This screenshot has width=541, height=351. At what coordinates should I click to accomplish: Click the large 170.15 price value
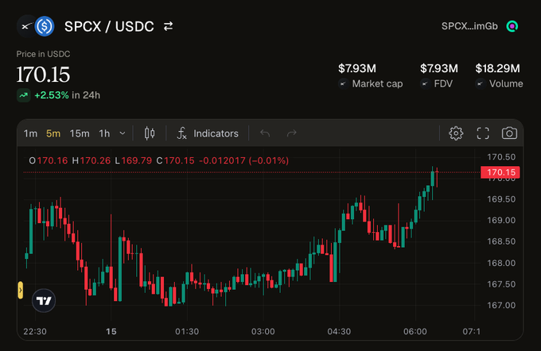(x=43, y=75)
